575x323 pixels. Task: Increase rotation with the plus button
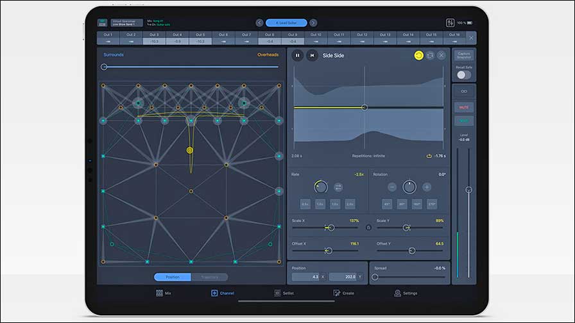click(x=427, y=187)
